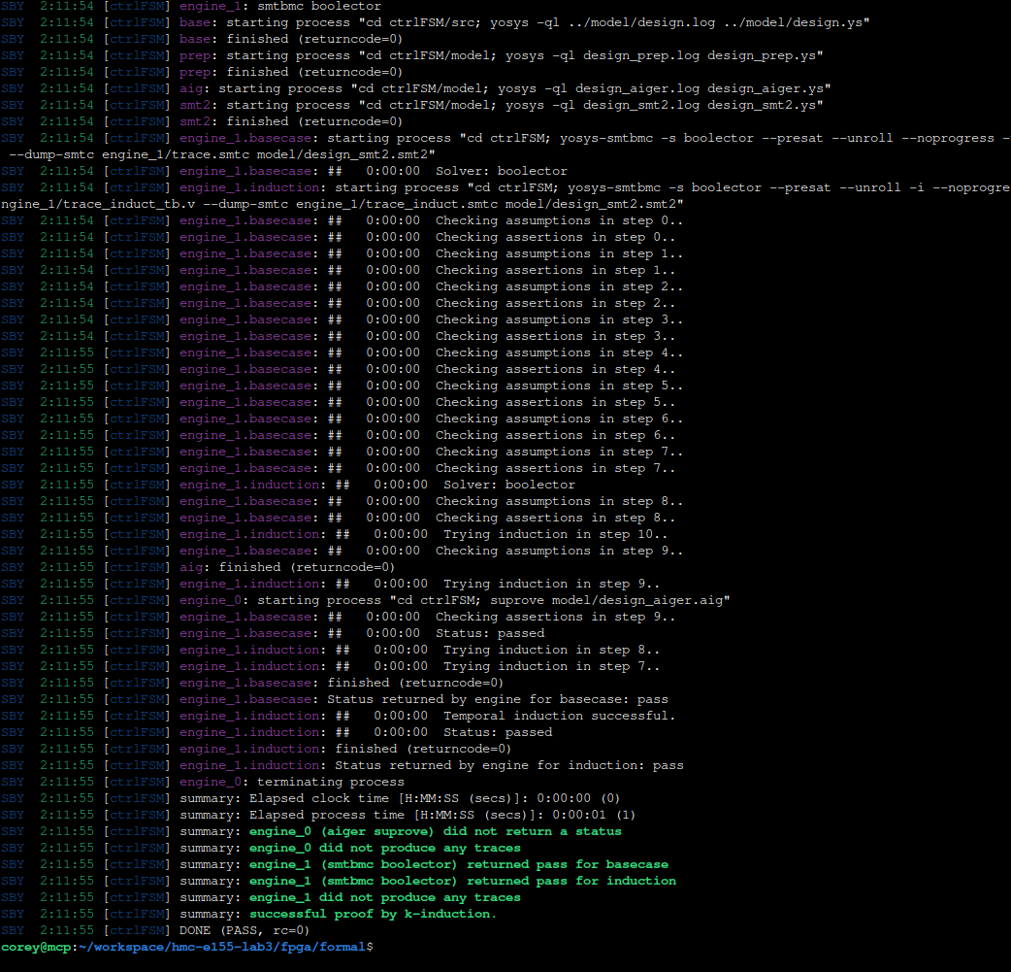Click the 'aig: finished (returncode=0)' line
Screen dimensions: 1011x972
[287, 567]
